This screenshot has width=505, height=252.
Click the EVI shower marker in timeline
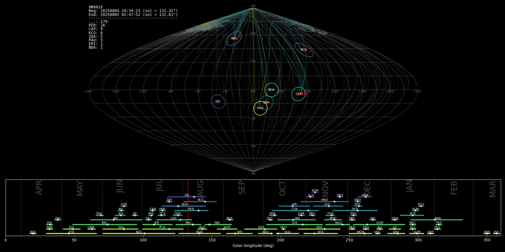(x=496, y=234)
